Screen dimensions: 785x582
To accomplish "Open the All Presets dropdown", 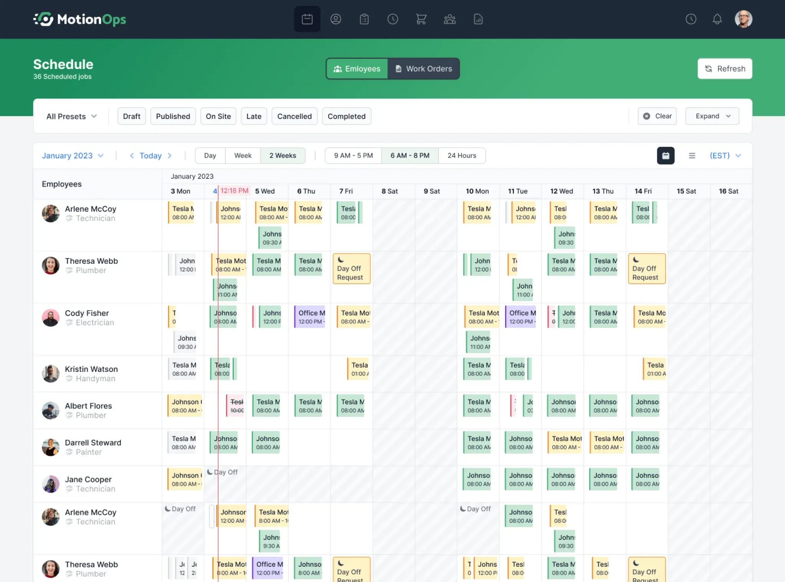I will coord(71,116).
